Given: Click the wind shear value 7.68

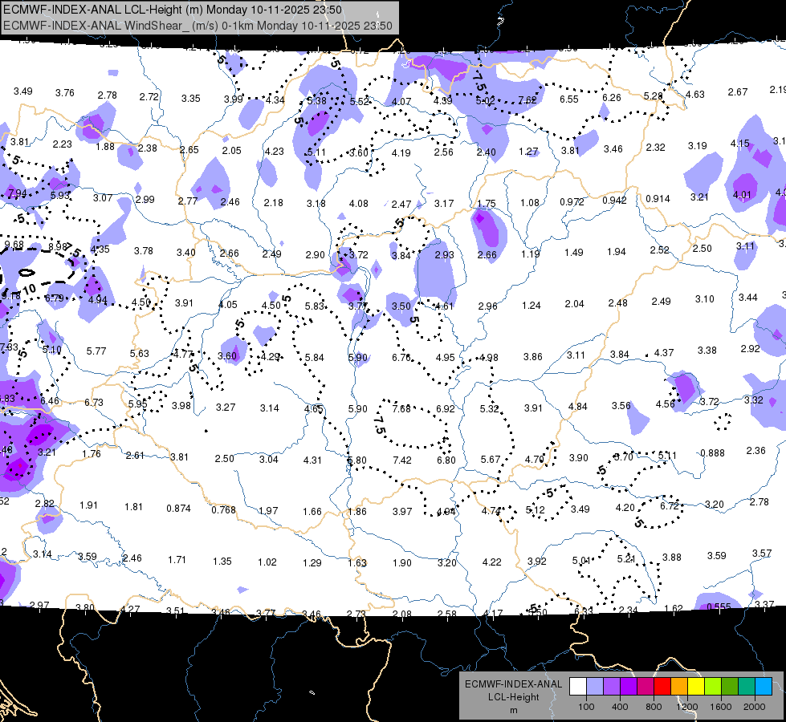Looking at the screenshot, I should point(401,408).
